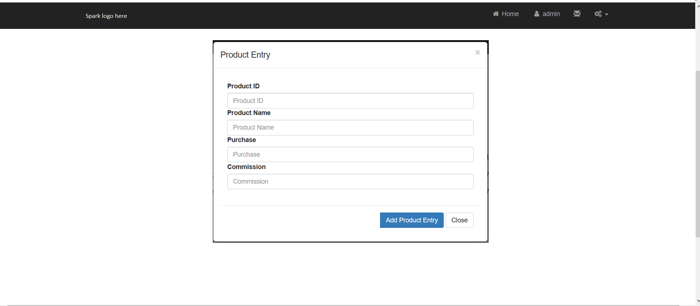Click the Spark logo here brand link

[106, 16]
